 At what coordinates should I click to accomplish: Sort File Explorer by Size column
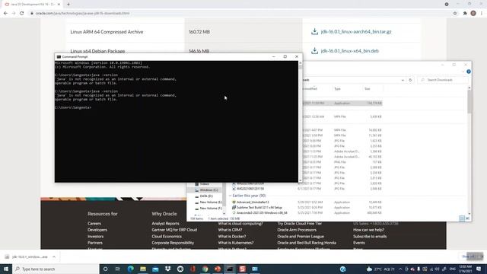pyautogui.click(x=368, y=89)
